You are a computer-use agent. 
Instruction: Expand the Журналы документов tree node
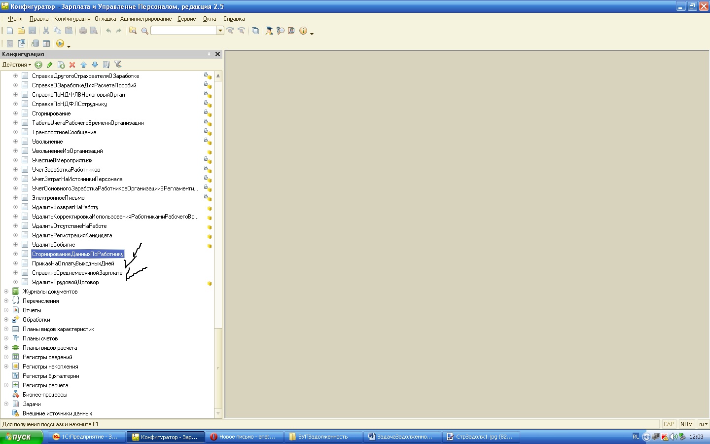click(6, 292)
